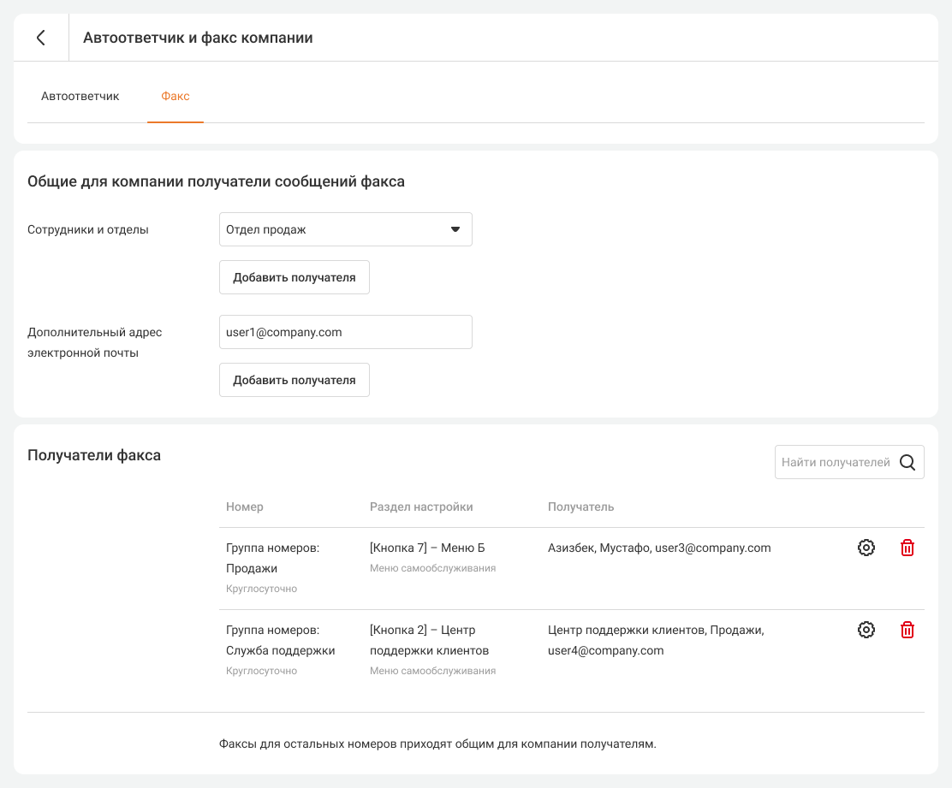Delete the Продажи fax recipient row via trash icon

pyautogui.click(x=907, y=548)
